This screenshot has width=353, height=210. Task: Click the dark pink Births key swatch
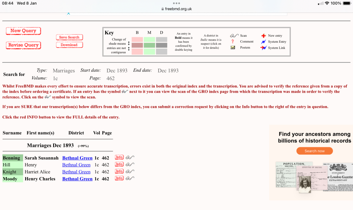(137, 45)
